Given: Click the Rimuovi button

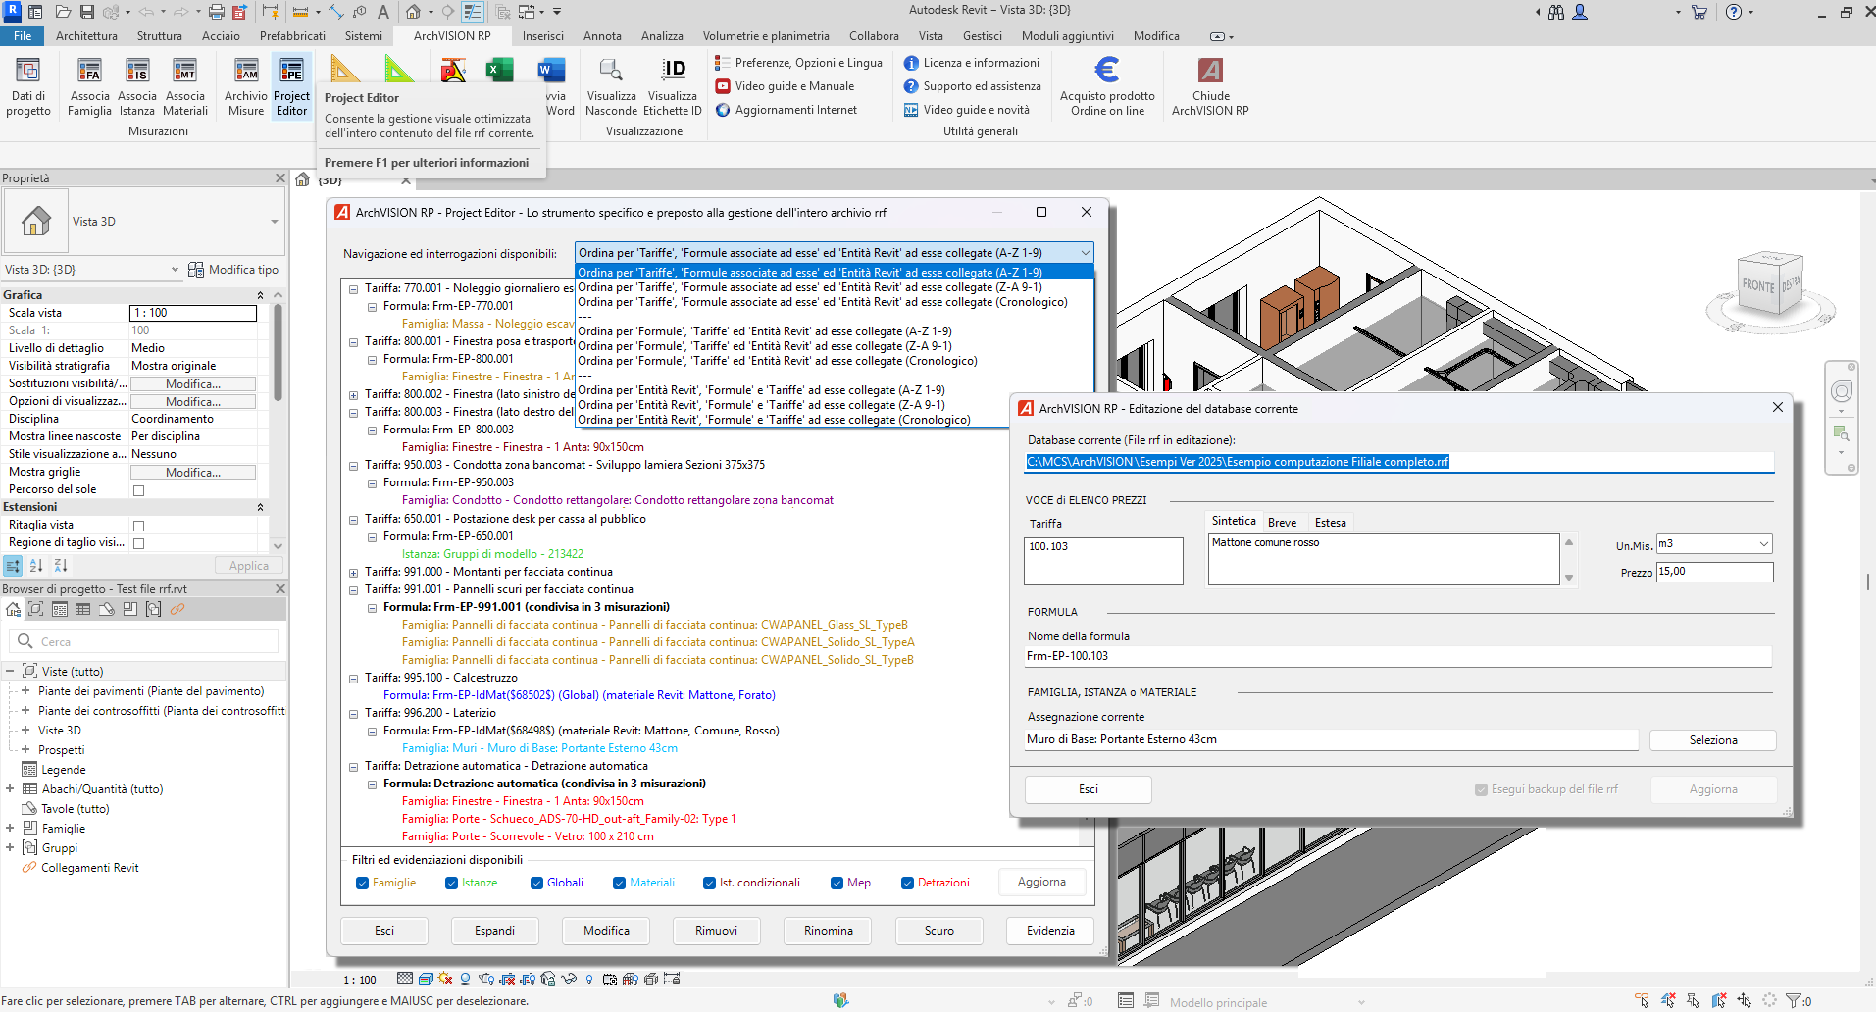Looking at the screenshot, I should click(716, 931).
